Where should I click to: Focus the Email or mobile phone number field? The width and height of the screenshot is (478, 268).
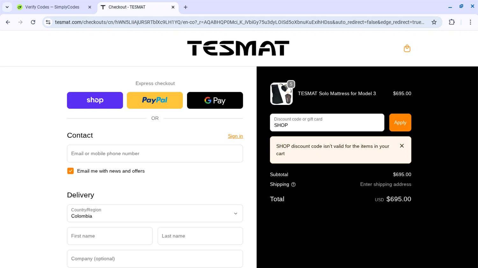pos(155,154)
